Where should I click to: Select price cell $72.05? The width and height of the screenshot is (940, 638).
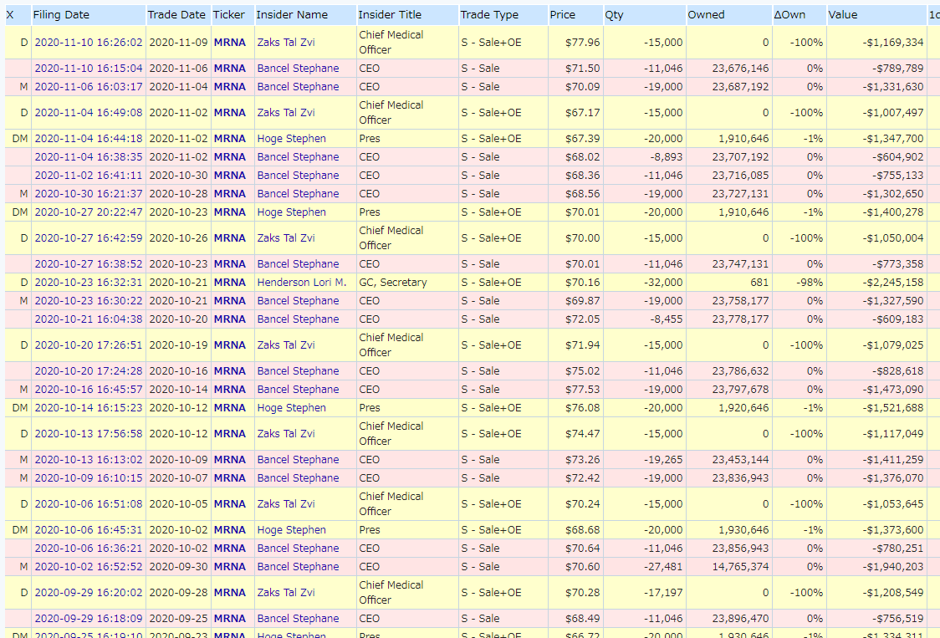[582, 319]
